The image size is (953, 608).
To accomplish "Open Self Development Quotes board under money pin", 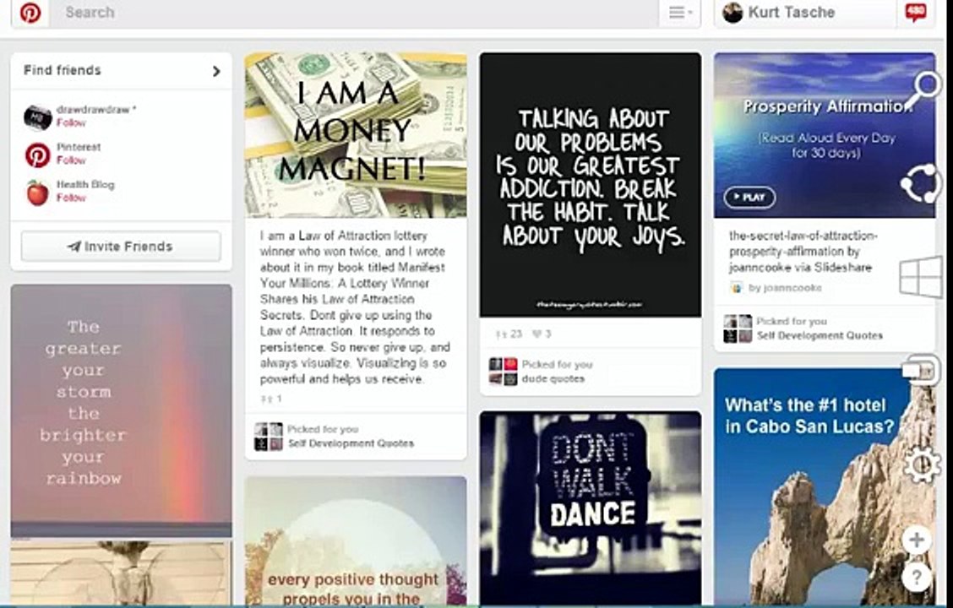I will [351, 443].
